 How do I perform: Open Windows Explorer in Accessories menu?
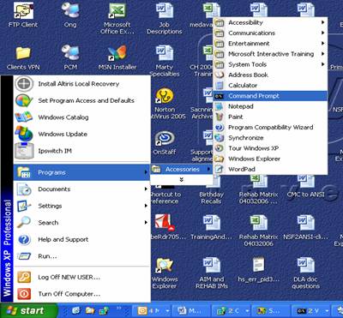(x=270, y=159)
